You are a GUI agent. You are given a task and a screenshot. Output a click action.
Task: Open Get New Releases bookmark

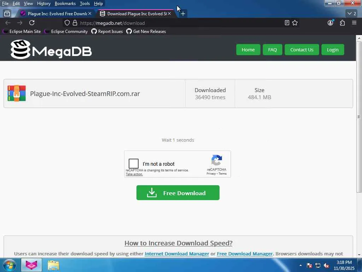(146, 32)
